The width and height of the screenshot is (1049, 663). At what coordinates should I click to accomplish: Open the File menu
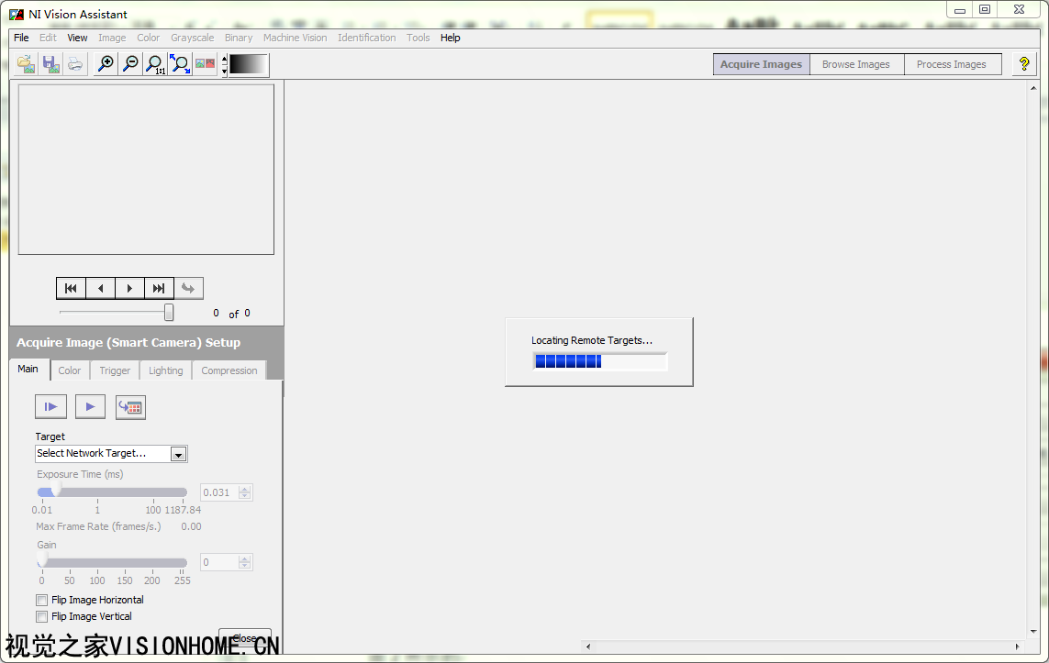[21, 39]
